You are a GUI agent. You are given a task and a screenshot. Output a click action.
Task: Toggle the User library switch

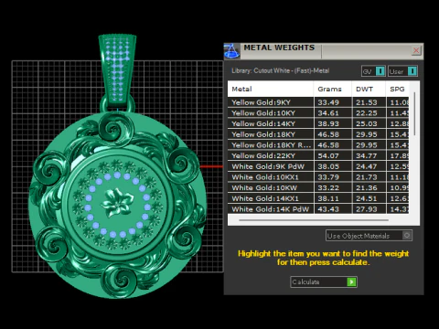pos(402,71)
